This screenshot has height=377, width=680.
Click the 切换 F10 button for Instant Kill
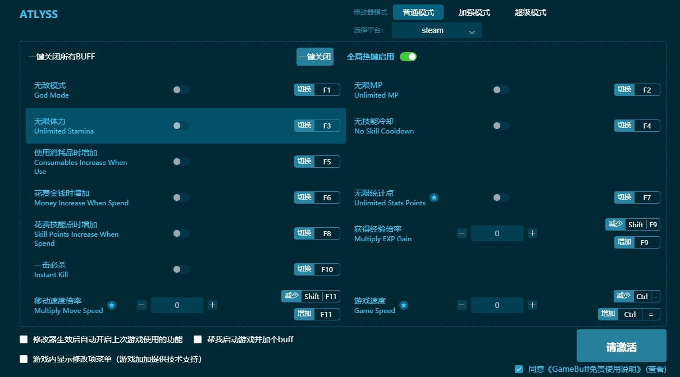(317, 269)
